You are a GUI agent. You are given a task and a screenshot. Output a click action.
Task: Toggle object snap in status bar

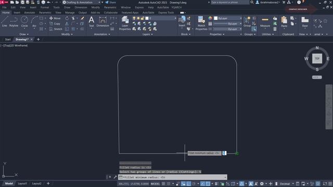pyautogui.click(x=208, y=183)
